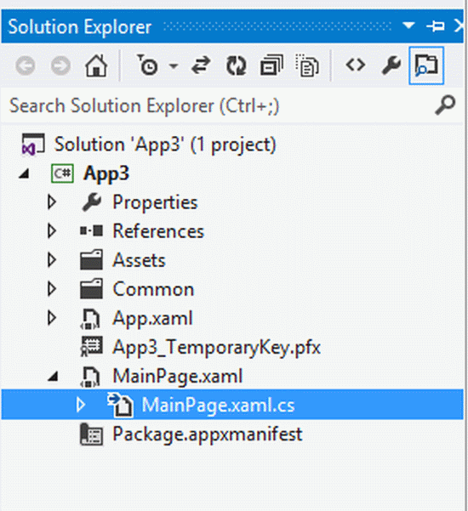The height and width of the screenshot is (511, 468).
Task: Expand the Assets folder
Action: click(x=52, y=259)
